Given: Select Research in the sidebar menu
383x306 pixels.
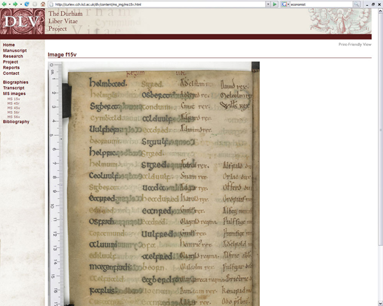Looking at the screenshot, I should [13, 56].
